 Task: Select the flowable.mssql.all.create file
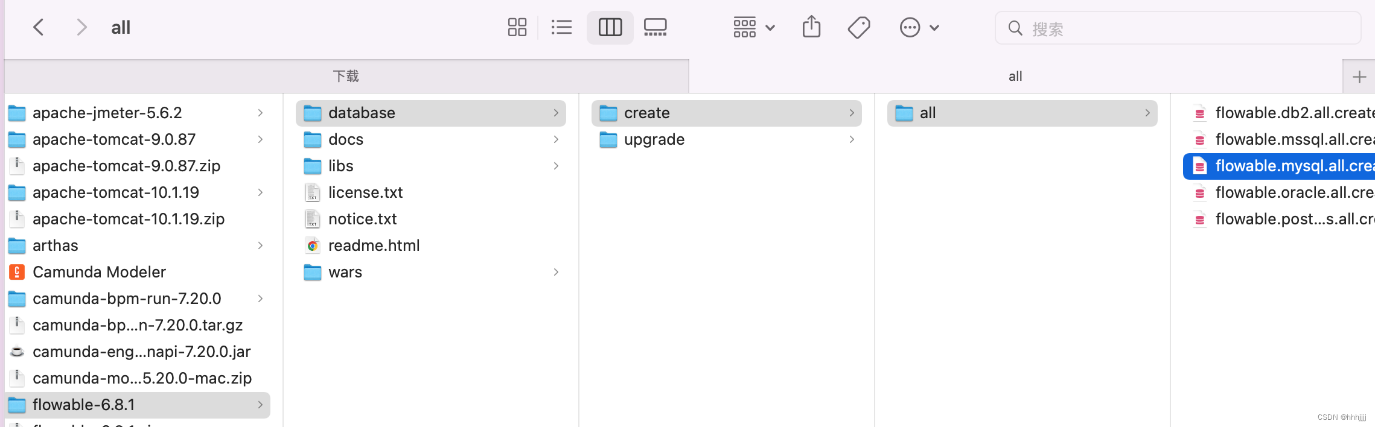pos(1279,139)
